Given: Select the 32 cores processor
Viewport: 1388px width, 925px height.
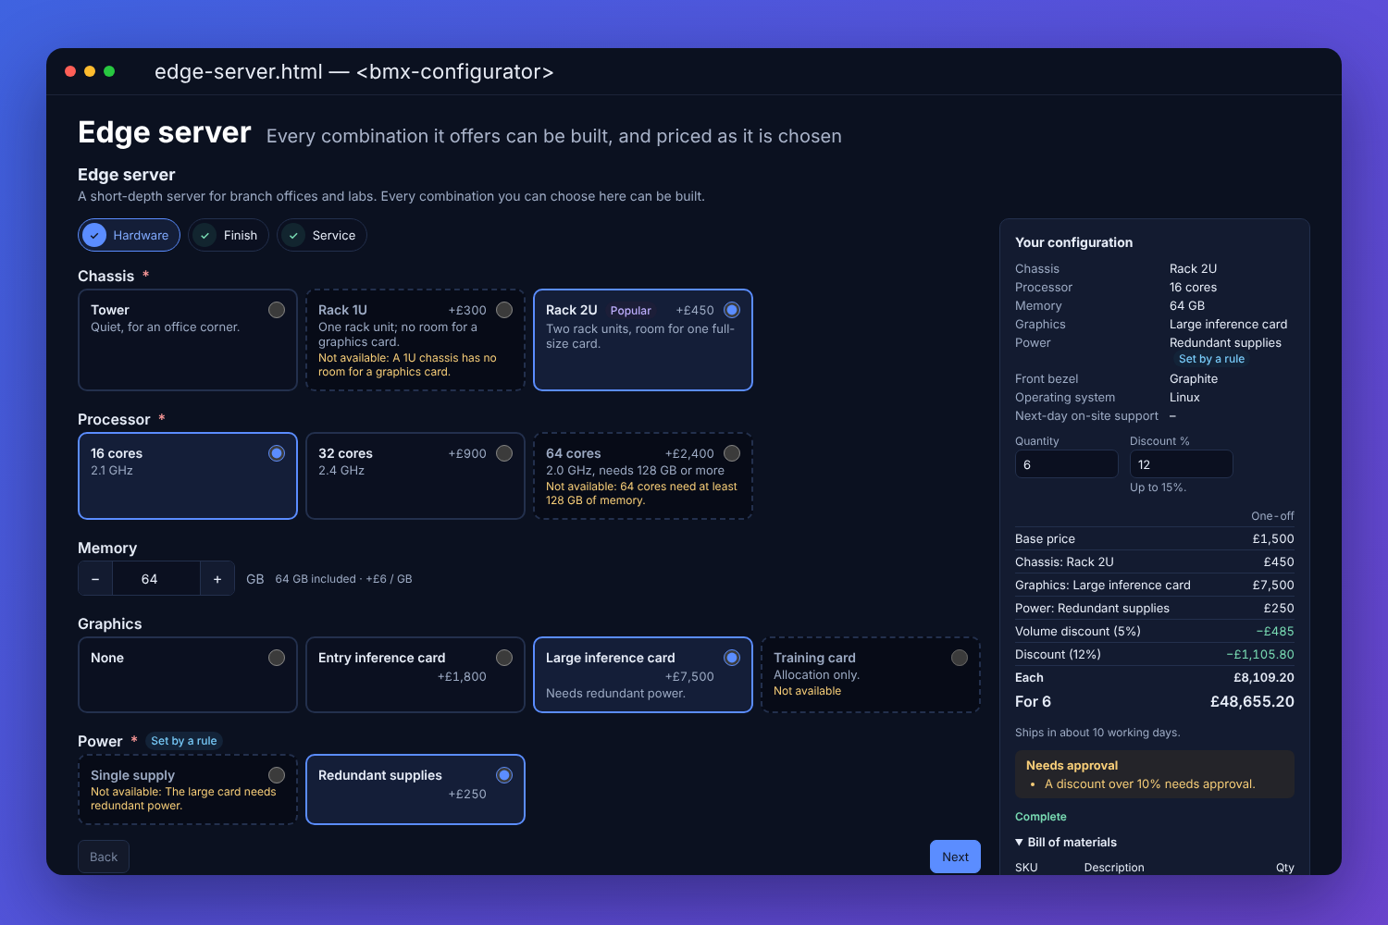Looking at the screenshot, I should (415, 475).
